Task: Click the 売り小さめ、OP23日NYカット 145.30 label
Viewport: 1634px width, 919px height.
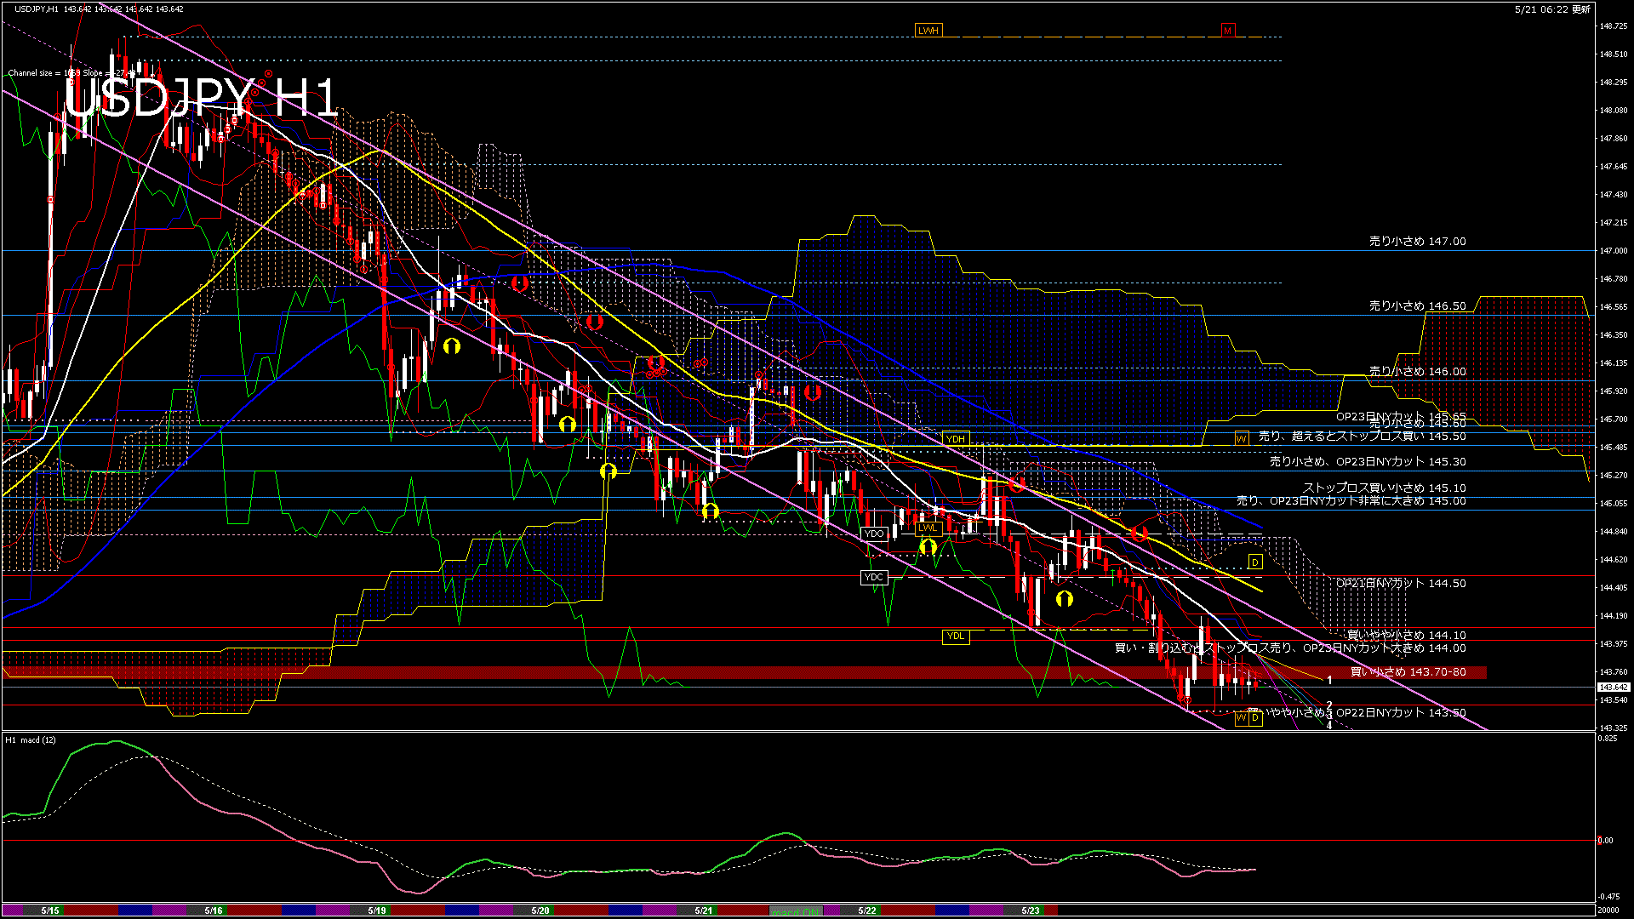Action: (x=1368, y=461)
